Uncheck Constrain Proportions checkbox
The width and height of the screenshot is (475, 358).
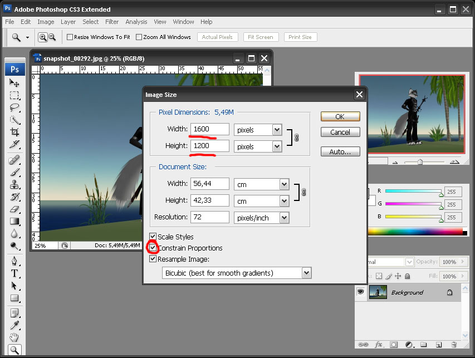tap(153, 248)
